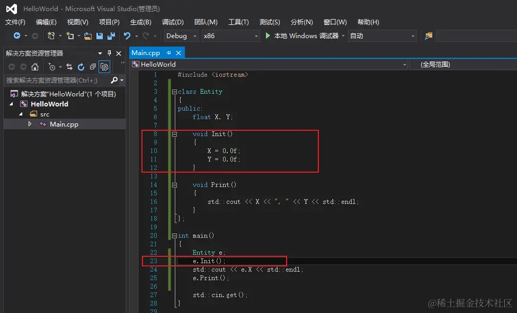Click the Collapse All icon in Solution Explorer
The image size is (517, 313).
click(x=93, y=67)
